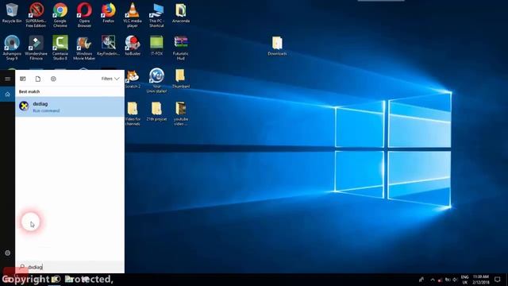Select the Firefox desktop icon
Viewport: 508px width, 286px height.
coord(109,13)
